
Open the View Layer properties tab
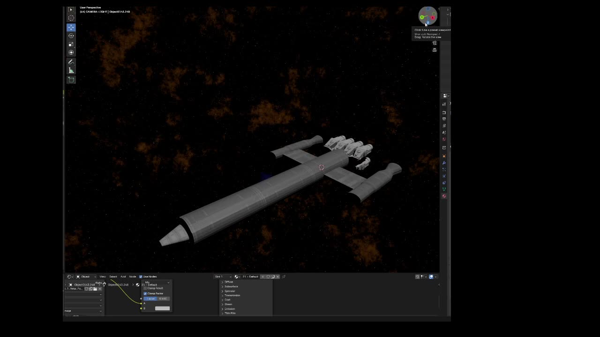(444, 125)
